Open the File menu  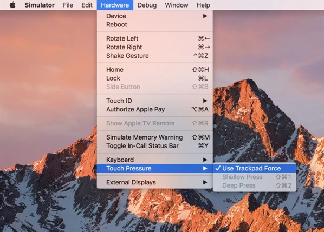pos(68,5)
